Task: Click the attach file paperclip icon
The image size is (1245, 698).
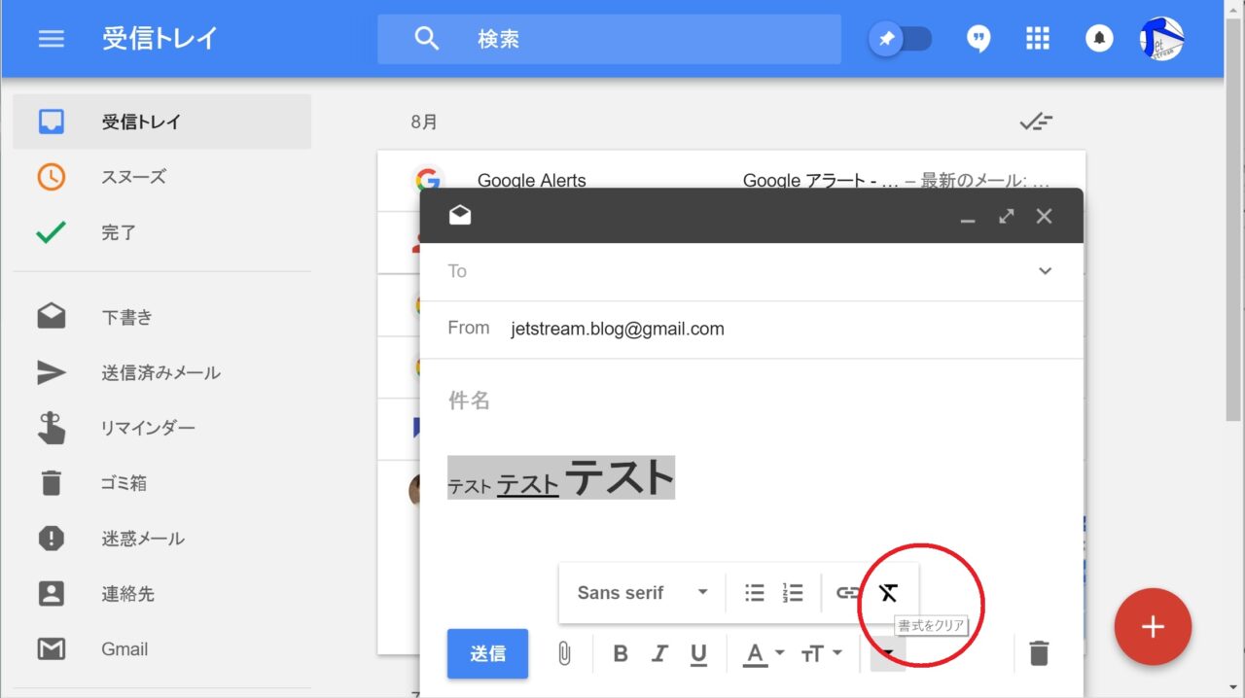Action: (x=564, y=654)
